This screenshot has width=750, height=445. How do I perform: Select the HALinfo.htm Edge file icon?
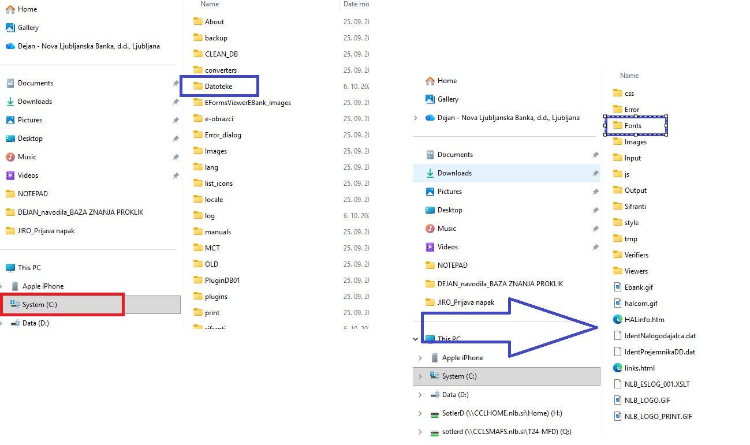[617, 320]
